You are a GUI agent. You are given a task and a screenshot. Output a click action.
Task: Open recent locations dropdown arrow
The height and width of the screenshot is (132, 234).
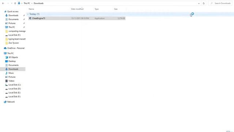point(12,3)
